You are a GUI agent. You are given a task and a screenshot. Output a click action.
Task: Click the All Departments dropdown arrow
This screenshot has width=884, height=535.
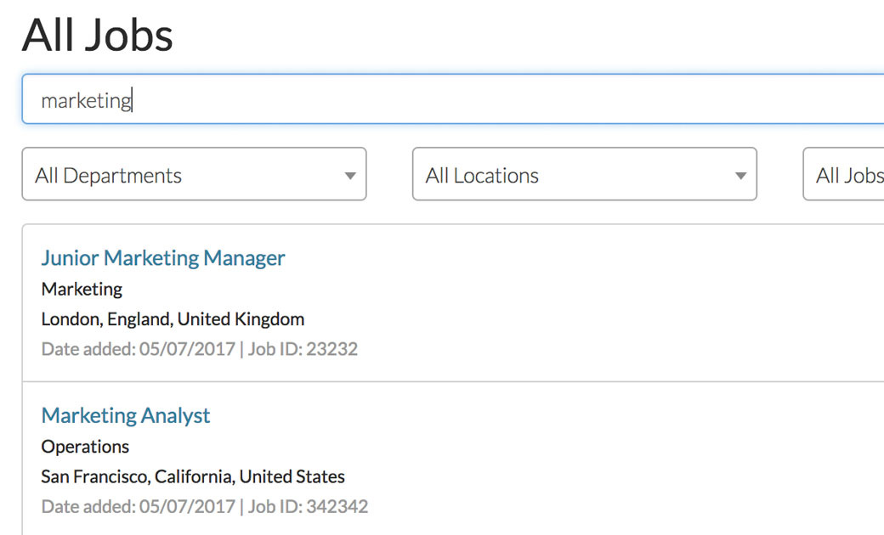pyautogui.click(x=349, y=176)
